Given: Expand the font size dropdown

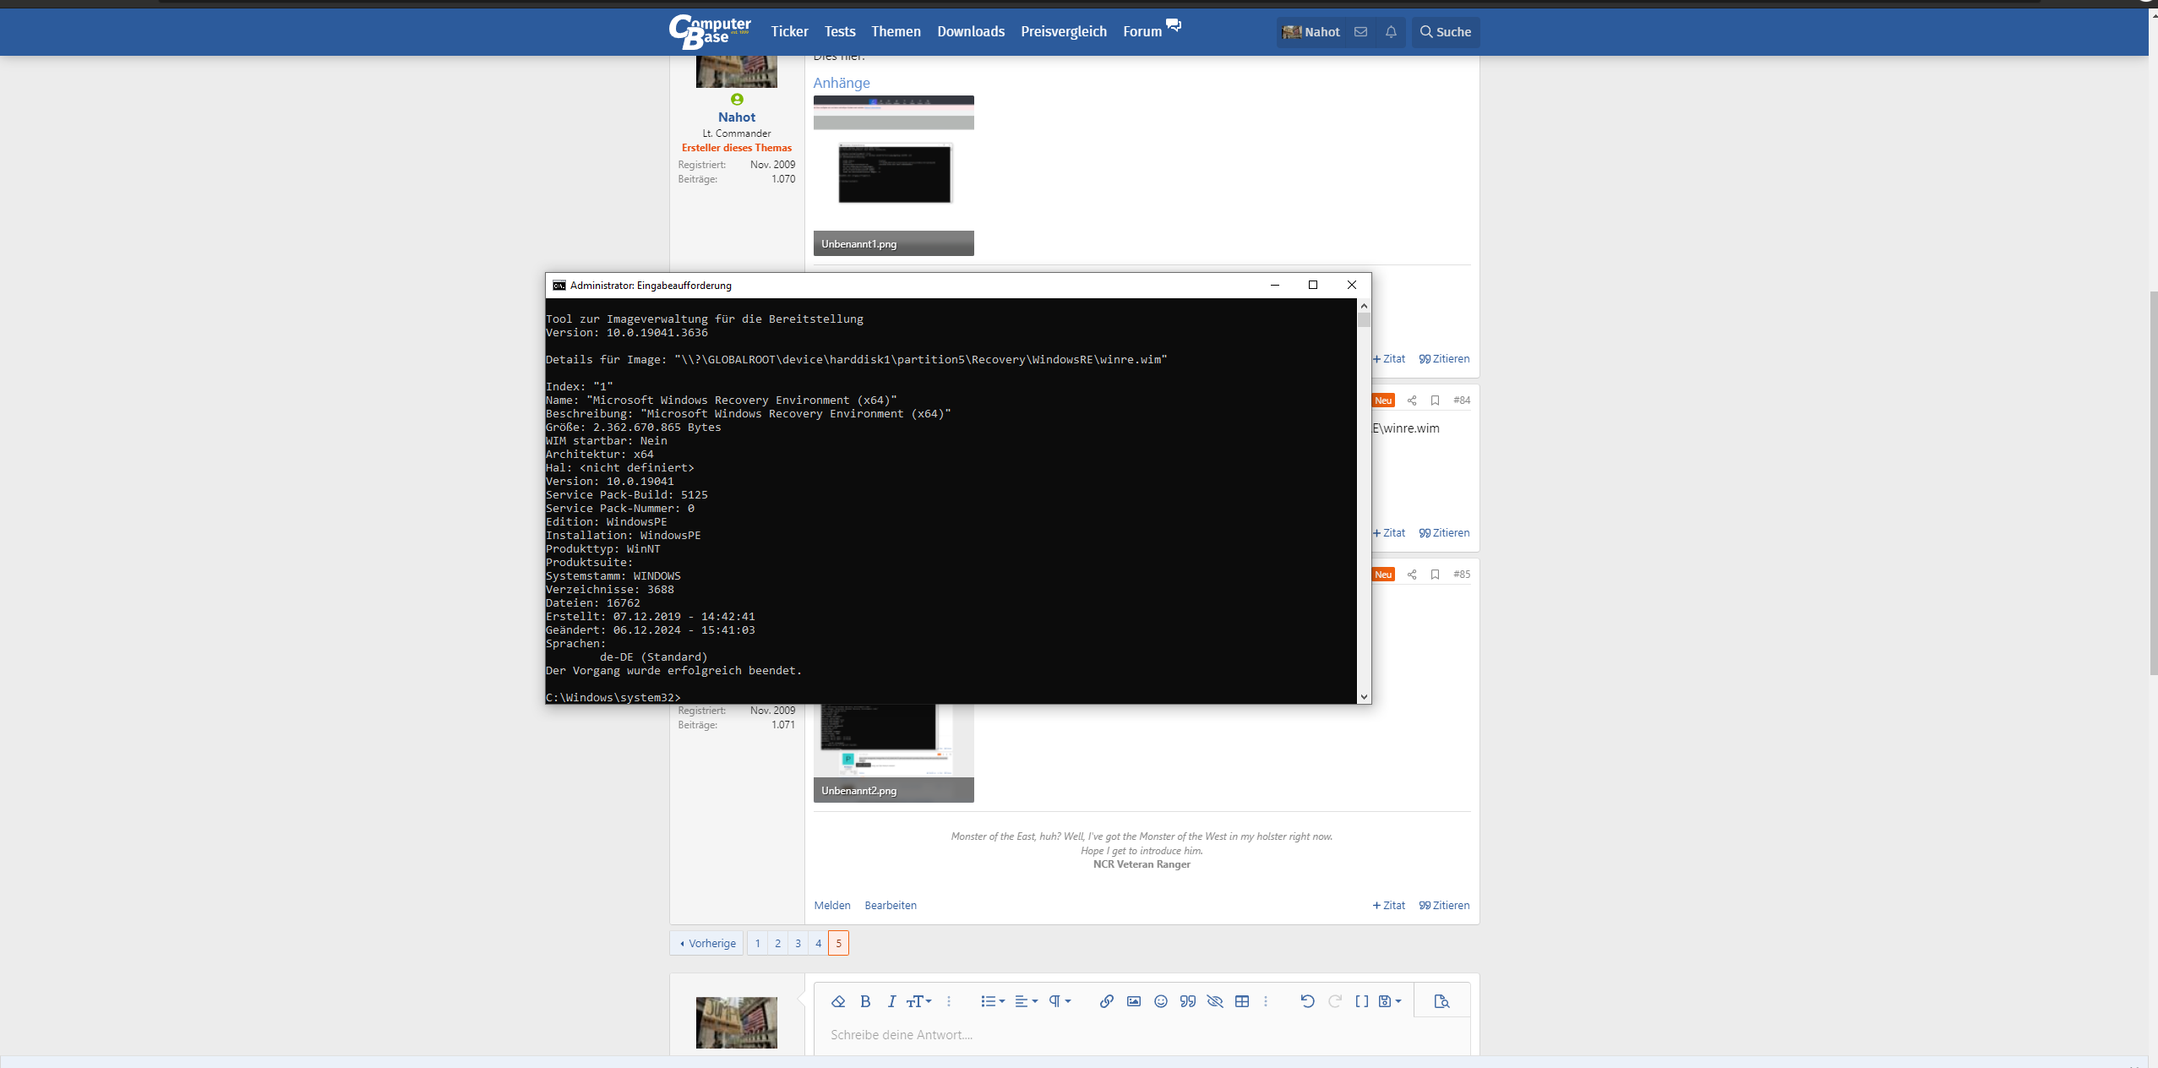Looking at the screenshot, I should (x=919, y=1001).
